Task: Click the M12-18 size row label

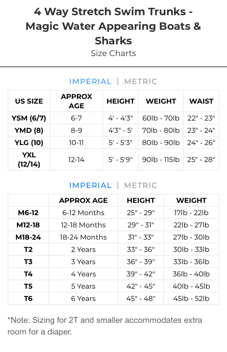Action: (28, 225)
